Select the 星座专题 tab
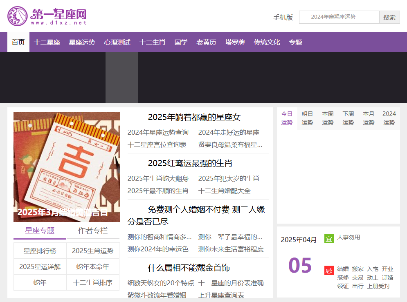Image resolution: width=407 pixels, height=302 pixels. [40, 231]
